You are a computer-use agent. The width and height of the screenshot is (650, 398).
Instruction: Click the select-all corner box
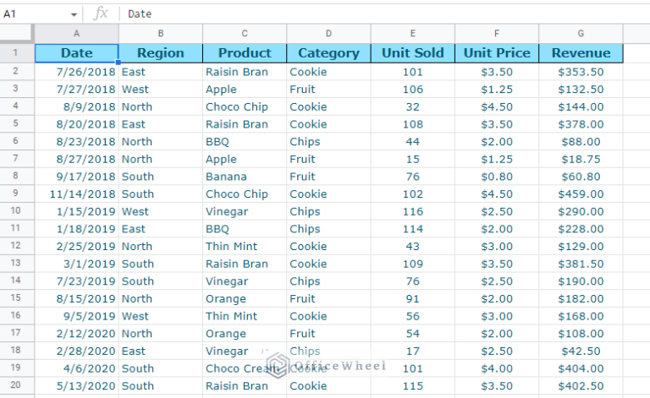(17, 33)
